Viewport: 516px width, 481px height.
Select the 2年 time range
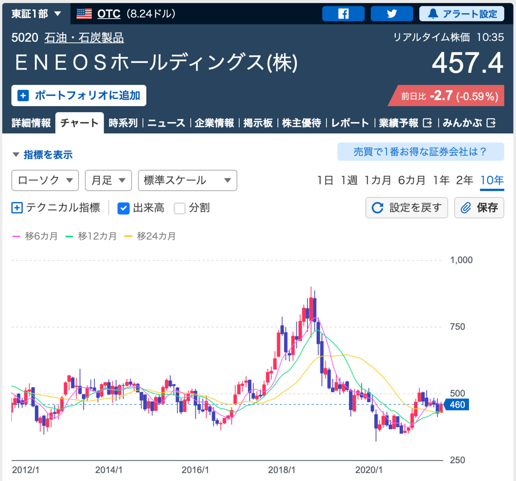464,181
